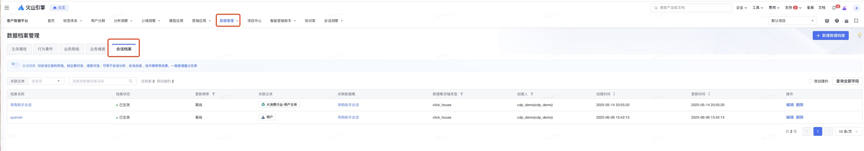Expand the 标签体系 menu

point(72,21)
